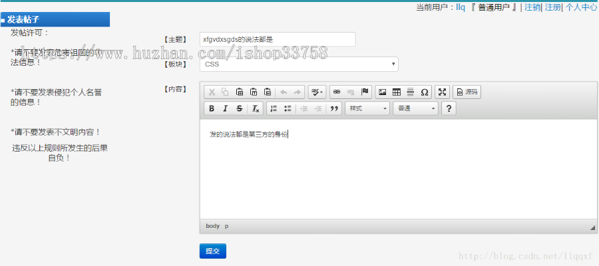Open the 个人中心 personal center link
Image resolution: width=599 pixels, height=266 pixels.
580,7
